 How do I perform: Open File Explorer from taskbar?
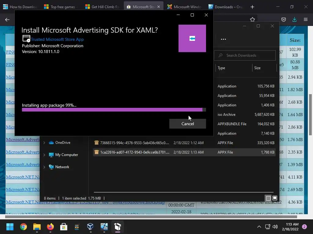tap(37, 227)
